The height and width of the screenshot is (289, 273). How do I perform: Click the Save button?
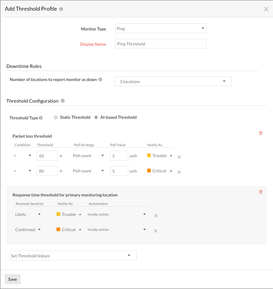pos(12,279)
